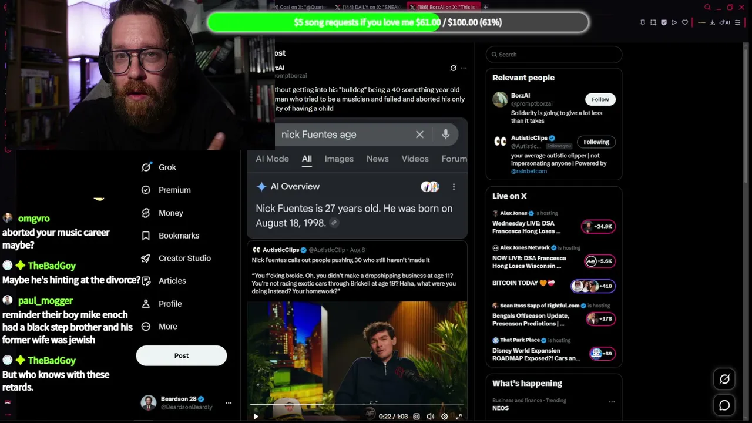Search the browser tabs with the magnifier icon

[707, 7]
